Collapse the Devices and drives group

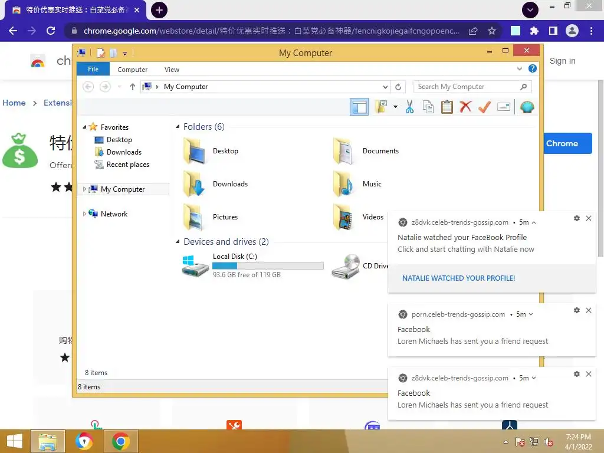tap(178, 241)
